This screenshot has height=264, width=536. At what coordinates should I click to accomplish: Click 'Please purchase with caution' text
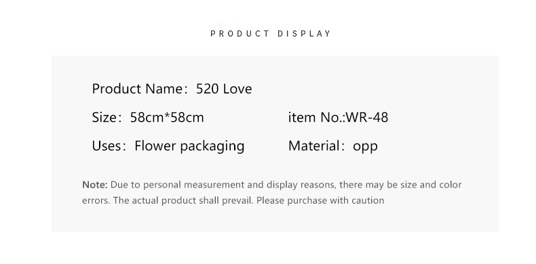tap(320, 200)
